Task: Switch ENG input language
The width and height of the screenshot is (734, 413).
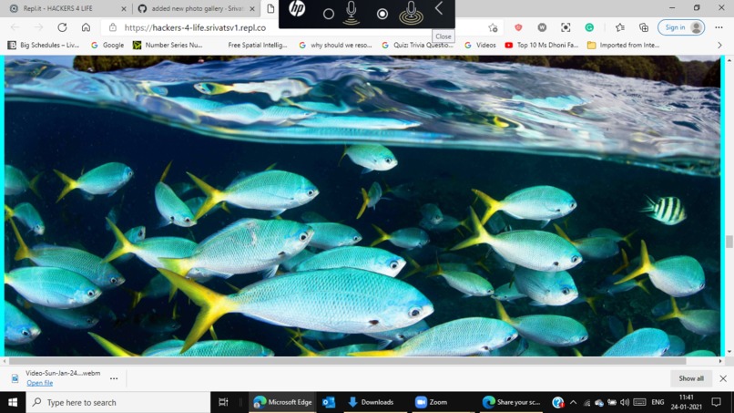Action: (x=658, y=402)
